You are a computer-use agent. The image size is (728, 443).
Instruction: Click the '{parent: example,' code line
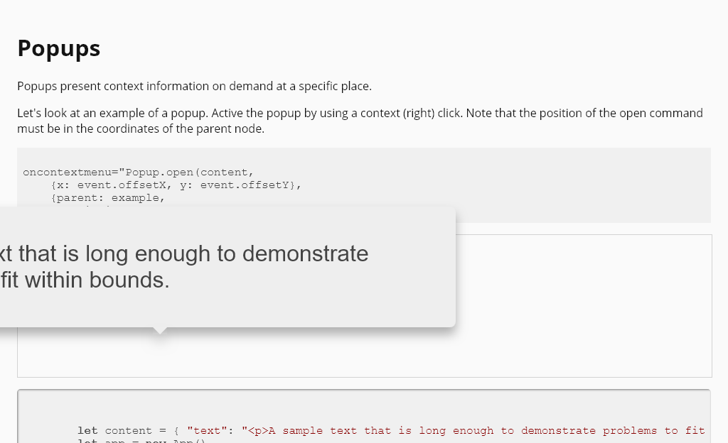(x=108, y=198)
